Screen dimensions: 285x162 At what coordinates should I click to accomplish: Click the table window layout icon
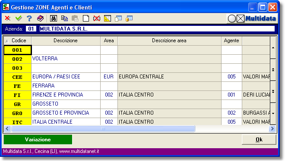(x=118, y=19)
